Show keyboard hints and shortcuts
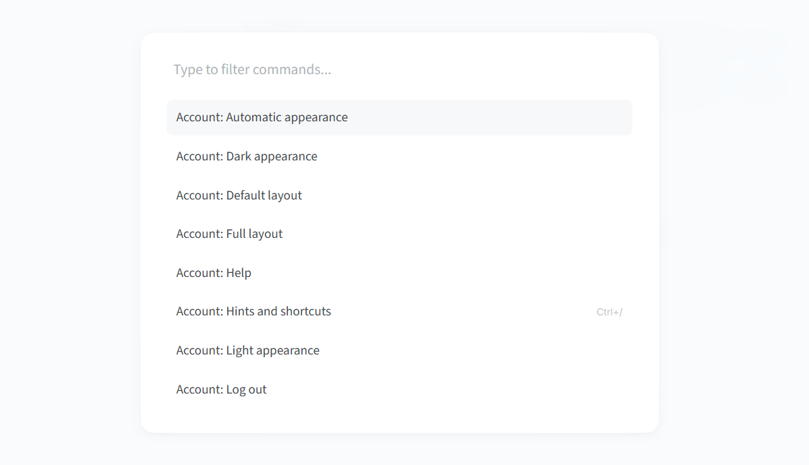809x465 pixels. (x=399, y=311)
